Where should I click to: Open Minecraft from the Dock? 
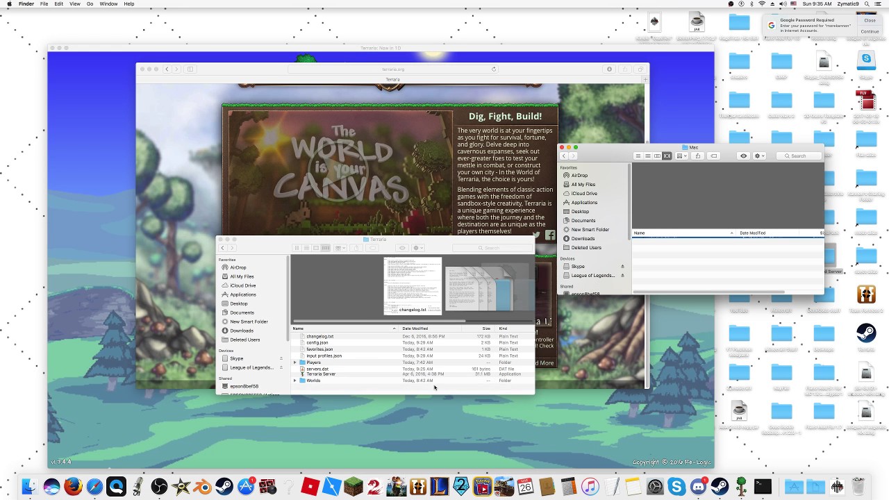click(x=353, y=487)
